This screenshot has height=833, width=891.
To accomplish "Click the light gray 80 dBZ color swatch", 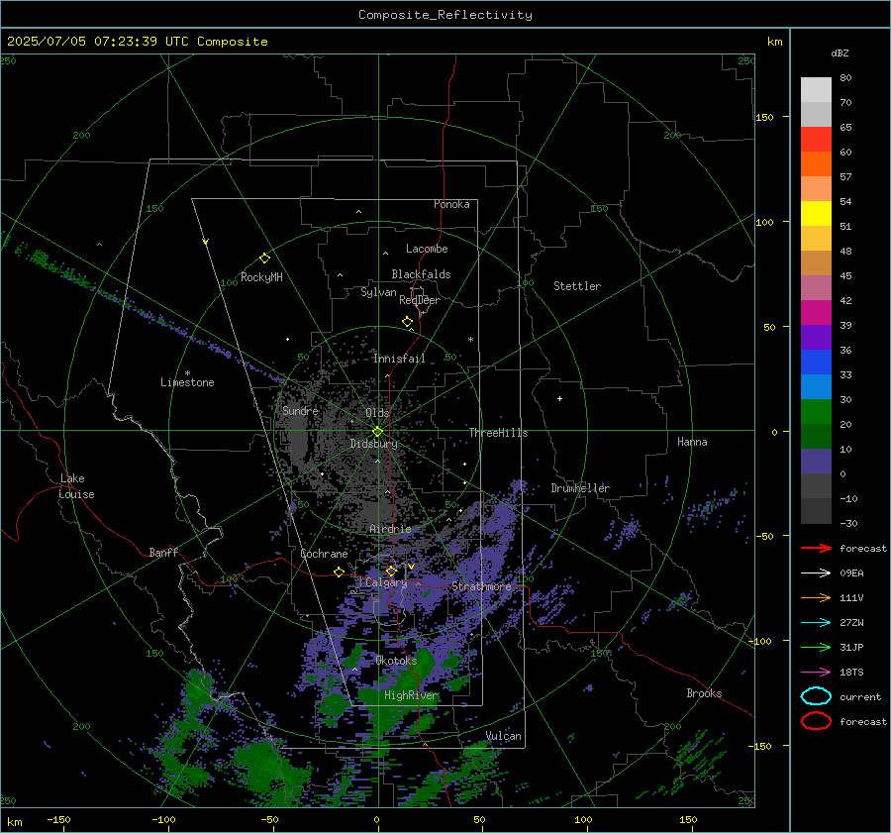I will coord(816,90).
